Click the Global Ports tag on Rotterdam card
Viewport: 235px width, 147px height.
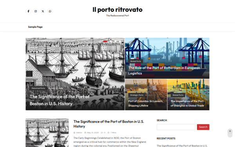point(136,61)
